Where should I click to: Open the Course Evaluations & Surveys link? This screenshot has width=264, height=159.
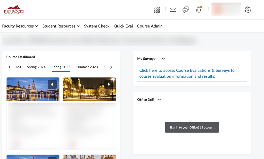187,73
